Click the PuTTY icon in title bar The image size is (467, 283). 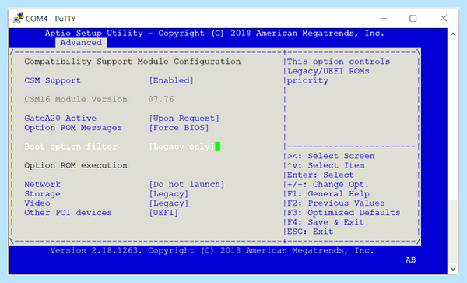coord(19,19)
